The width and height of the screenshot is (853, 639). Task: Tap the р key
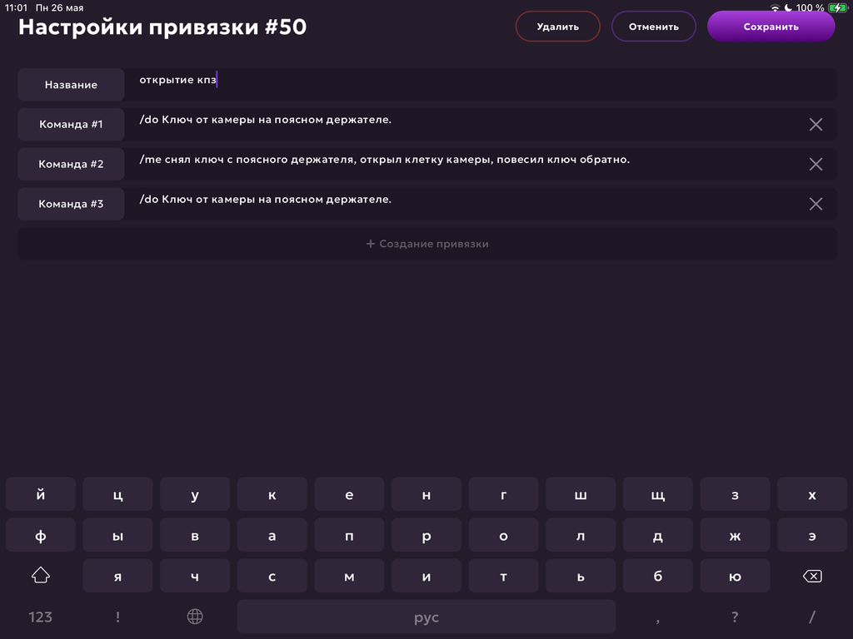[426, 535]
